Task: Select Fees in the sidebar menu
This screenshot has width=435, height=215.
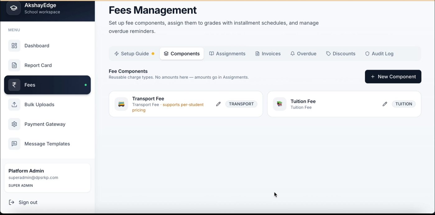Action: point(47,85)
